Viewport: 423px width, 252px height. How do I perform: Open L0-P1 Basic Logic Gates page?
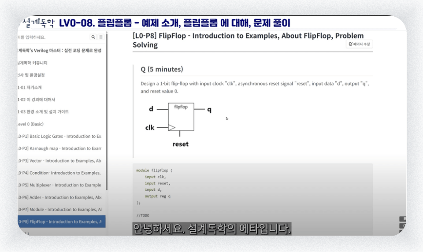click(59, 136)
